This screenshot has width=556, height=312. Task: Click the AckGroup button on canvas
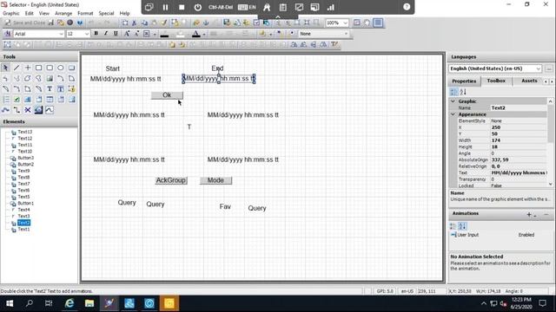(171, 180)
